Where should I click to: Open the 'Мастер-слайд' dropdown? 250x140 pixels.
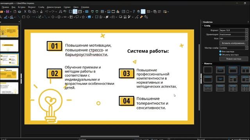[x=234, y=48]
